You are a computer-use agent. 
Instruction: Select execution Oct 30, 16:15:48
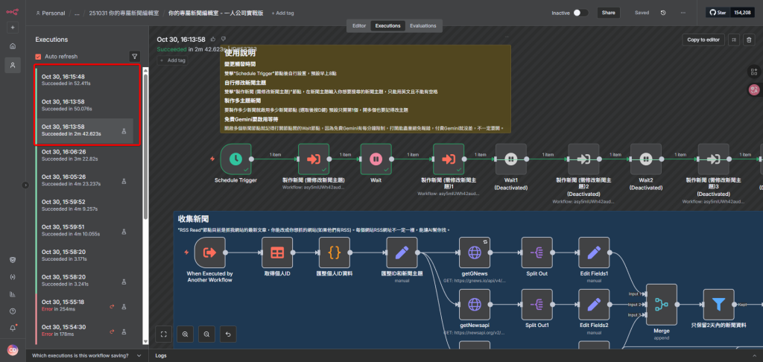pyautogui.click(x=85, y=80)
